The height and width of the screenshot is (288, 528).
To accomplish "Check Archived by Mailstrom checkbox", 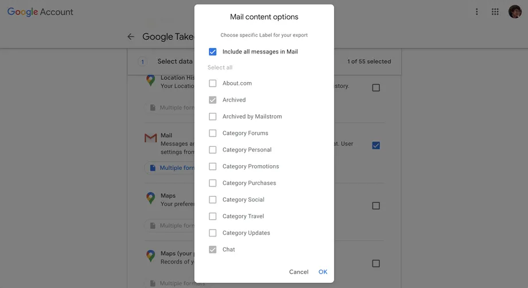I will 212,116.
